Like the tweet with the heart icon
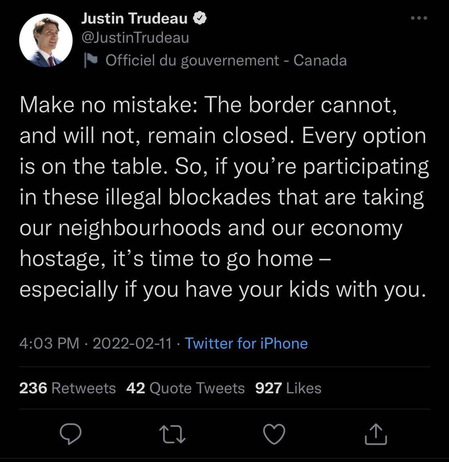The width and height of the screenshot is (449, 462). point(275,434)
